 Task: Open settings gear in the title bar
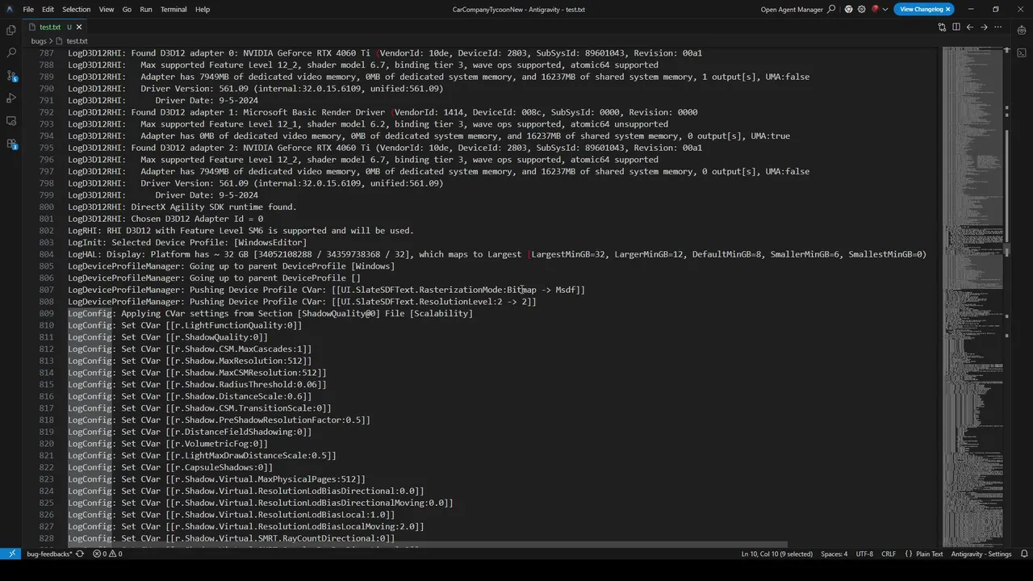(861, 9)
